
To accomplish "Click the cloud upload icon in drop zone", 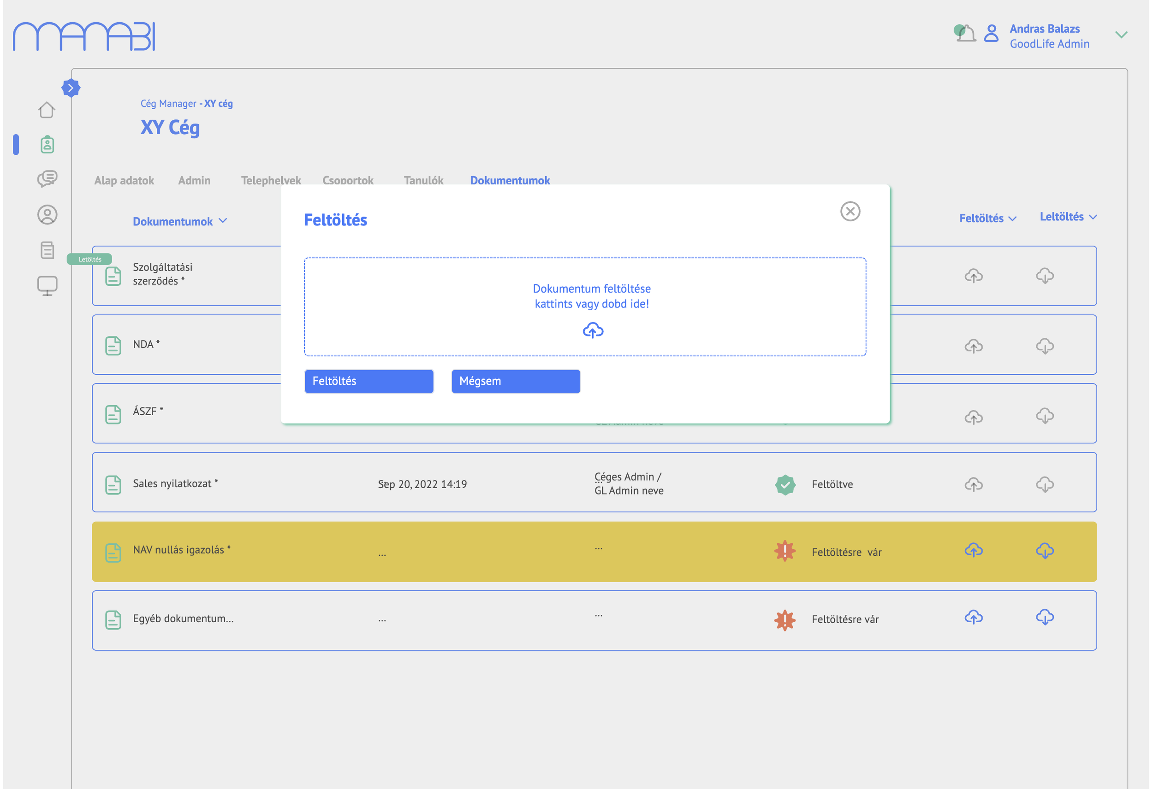I will click(593, 330).
